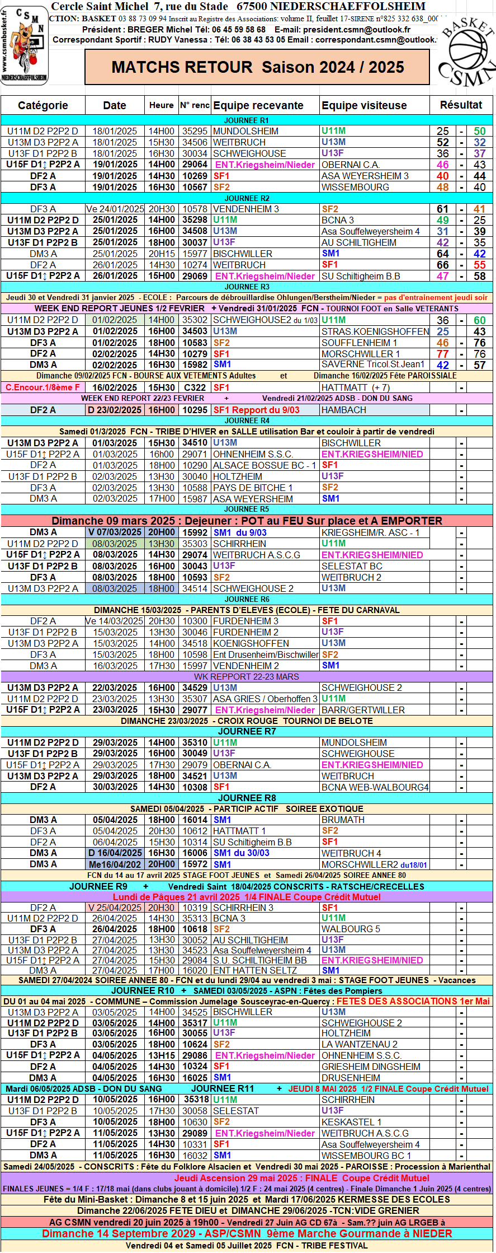Screen dimensions: 496x1253
Task: Select the KRIEGSHEIM/R. ASC - 1 visitor cell
Action: 375,532
